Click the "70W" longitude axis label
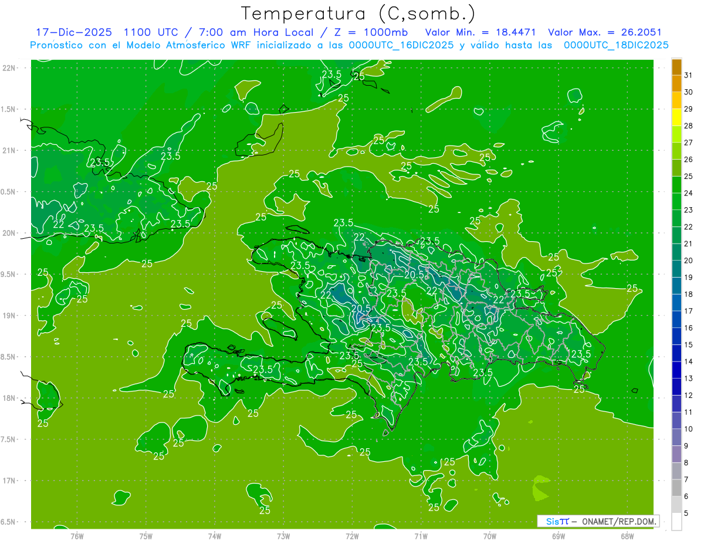The width and height of the screenshot is (704, 544). coord(490,537)
